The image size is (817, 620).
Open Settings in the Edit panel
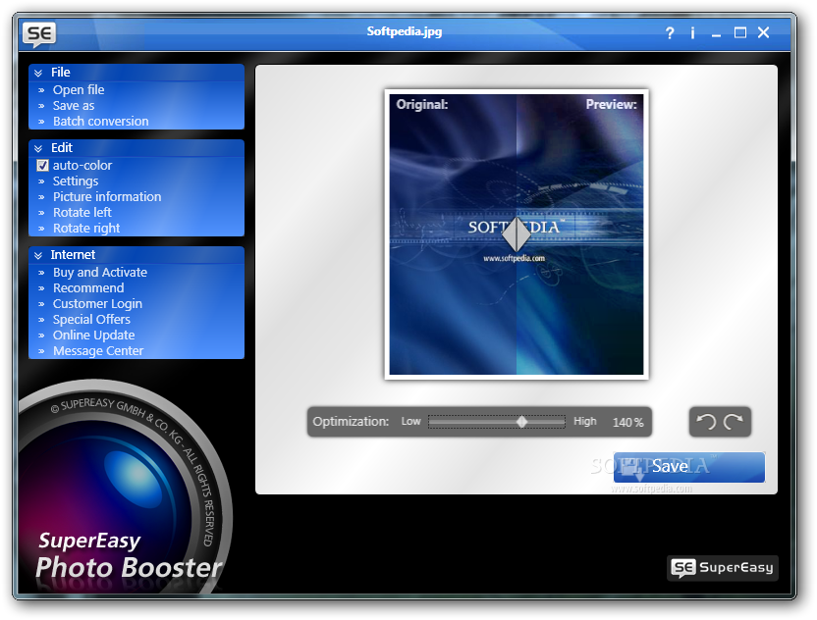pyautogui.click(x=76, y=181)
